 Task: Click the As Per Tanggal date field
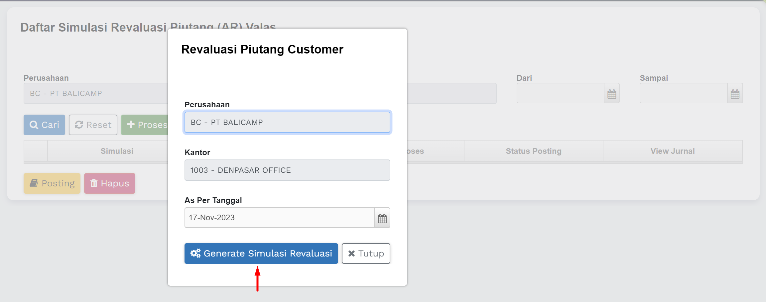pyautogui.click(x=279, y=218)
